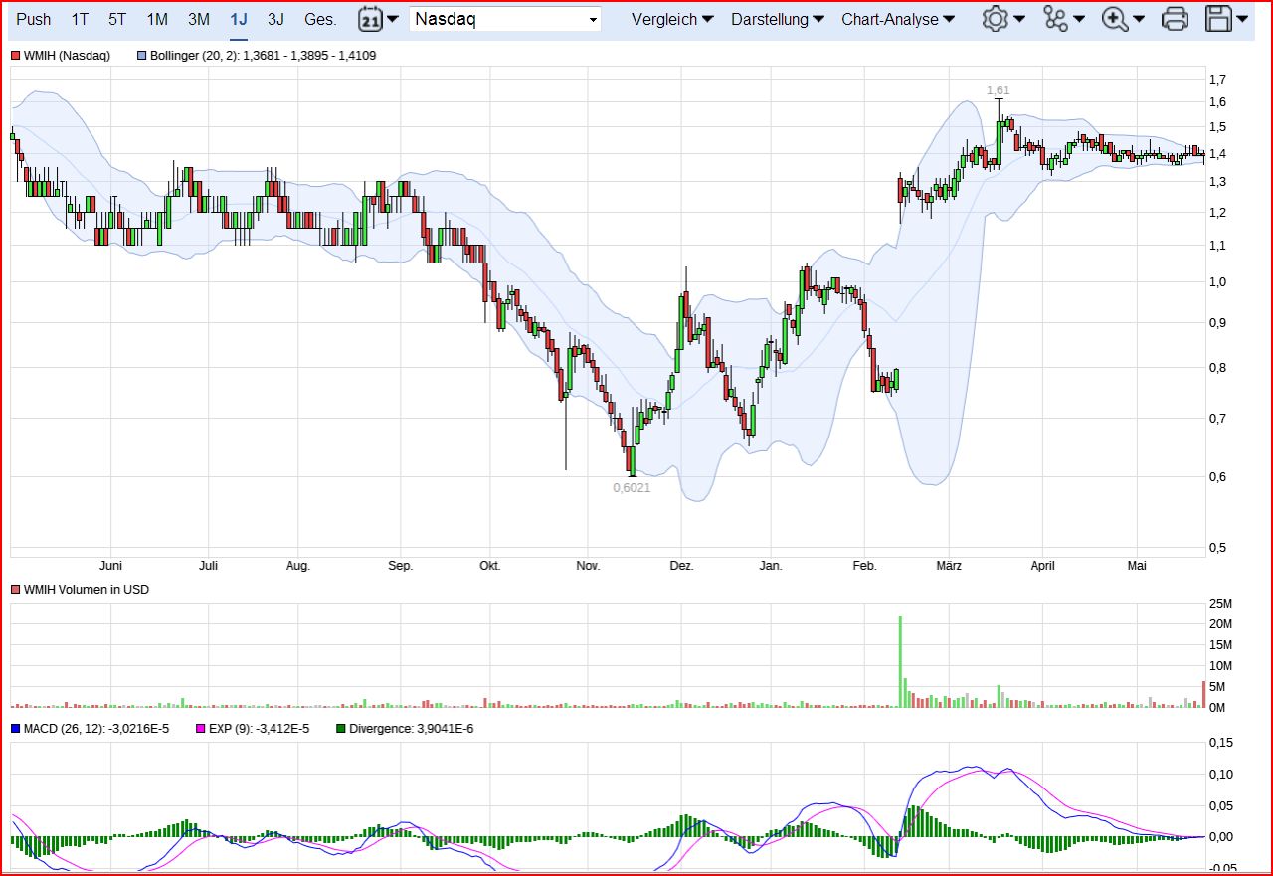Open the Darstellung dropdown menu
Screen dimensions: 1273x876
click(777, 18)
